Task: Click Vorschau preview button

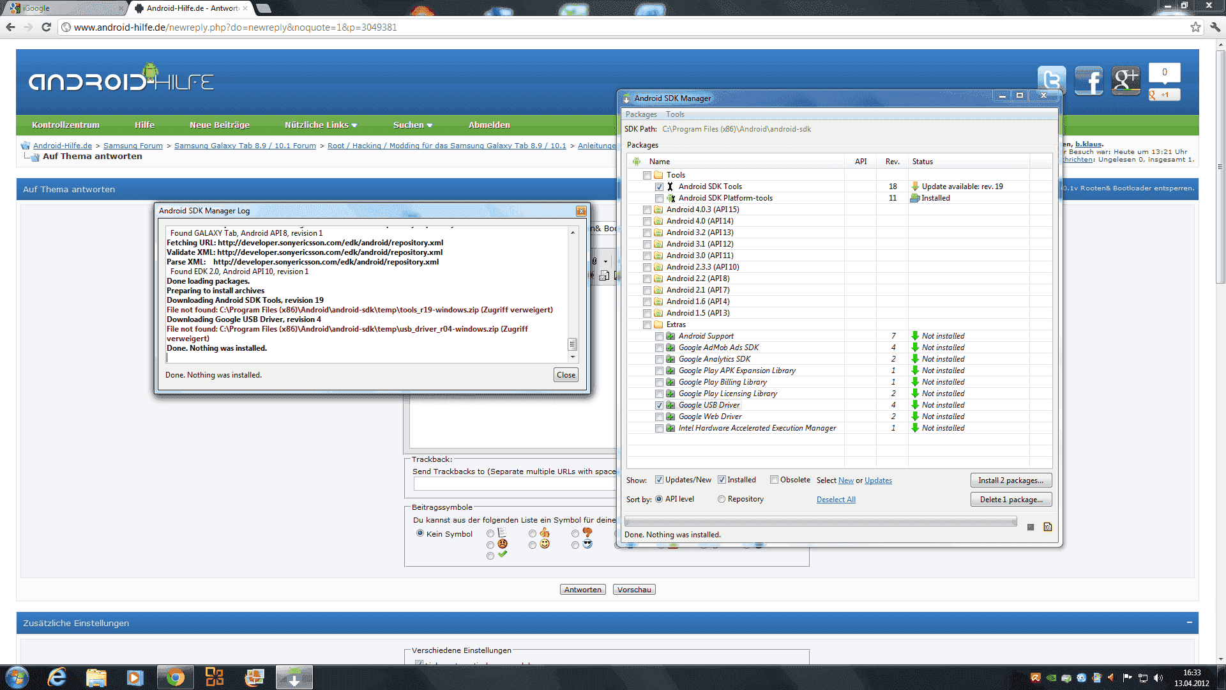Action: pos(634,590)
